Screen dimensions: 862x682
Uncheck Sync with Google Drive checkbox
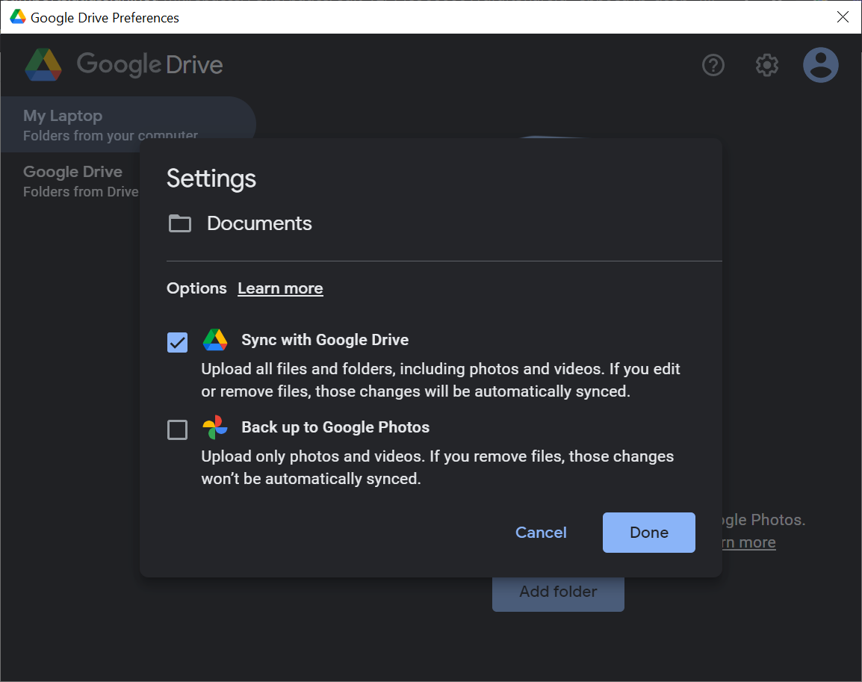tap(177, 342)
